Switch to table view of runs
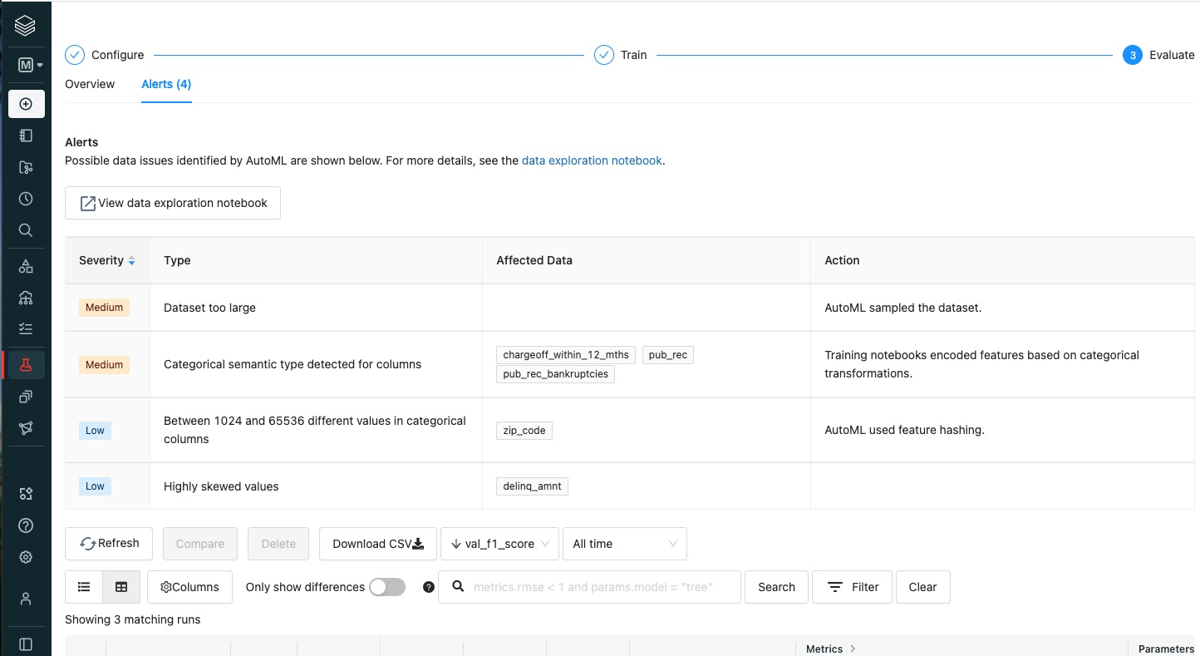Image resolution: width=1200 pixels, height=656 pixels. click(121, 587)
